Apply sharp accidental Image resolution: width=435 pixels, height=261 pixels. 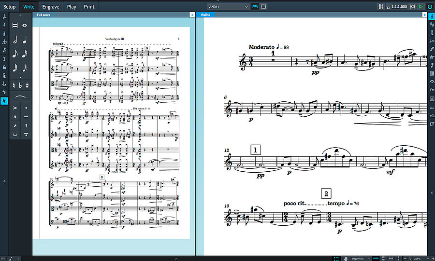[x=27, y=85]
